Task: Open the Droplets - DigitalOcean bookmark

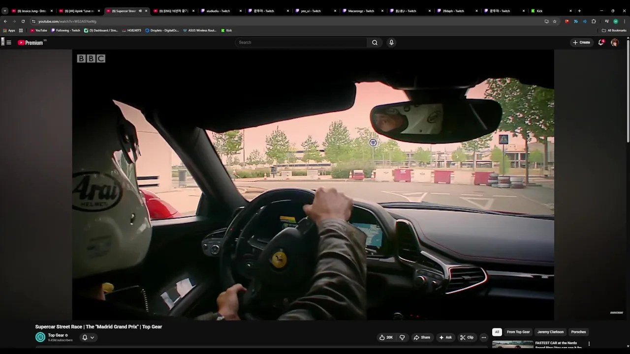Action: pos(162,30)
